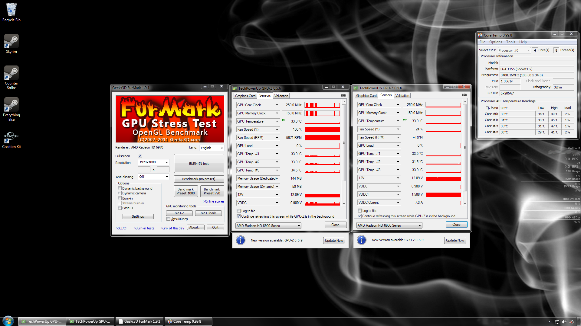Viewport: 581px width, 326px height.
Task: Switch to Graphics Card tab in left GPU-Z
Action: pos(245,96)
